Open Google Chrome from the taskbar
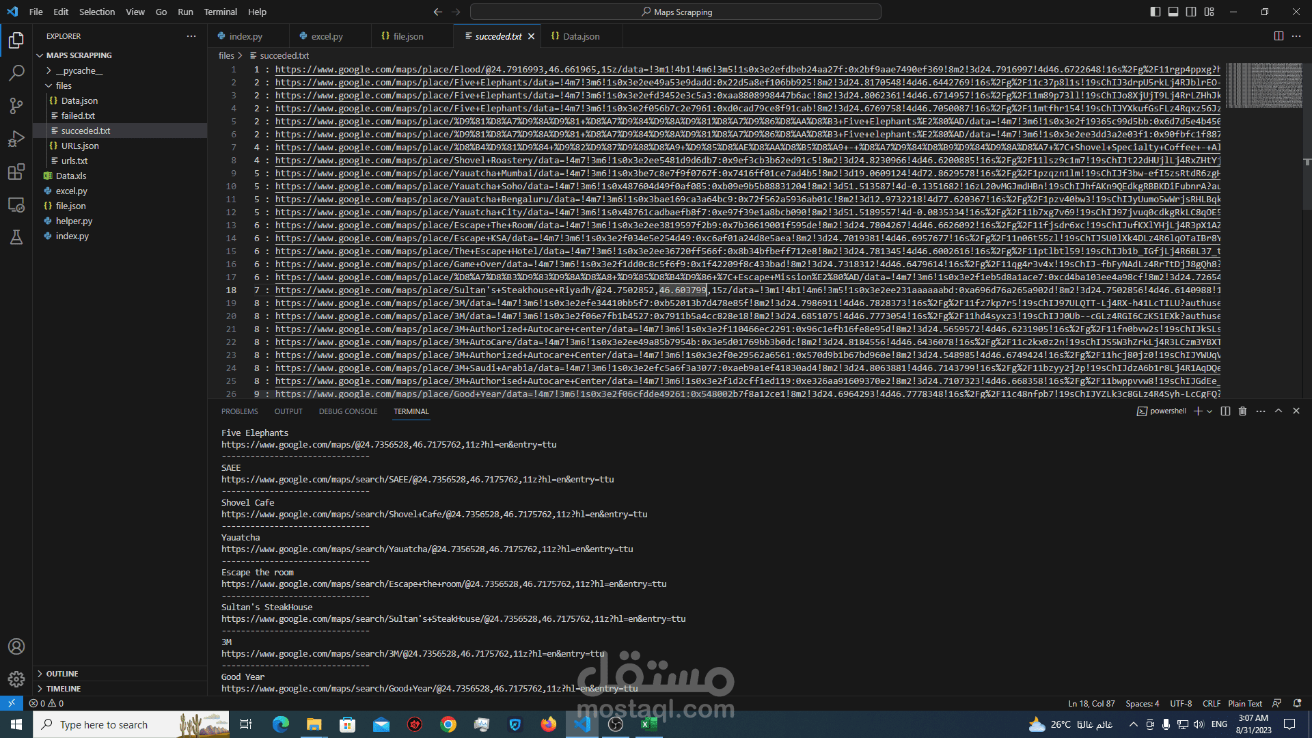1312x738 pixels. tap(448, 724)
